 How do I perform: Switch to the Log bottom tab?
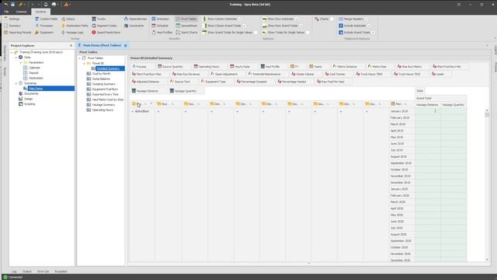(14, 271)
